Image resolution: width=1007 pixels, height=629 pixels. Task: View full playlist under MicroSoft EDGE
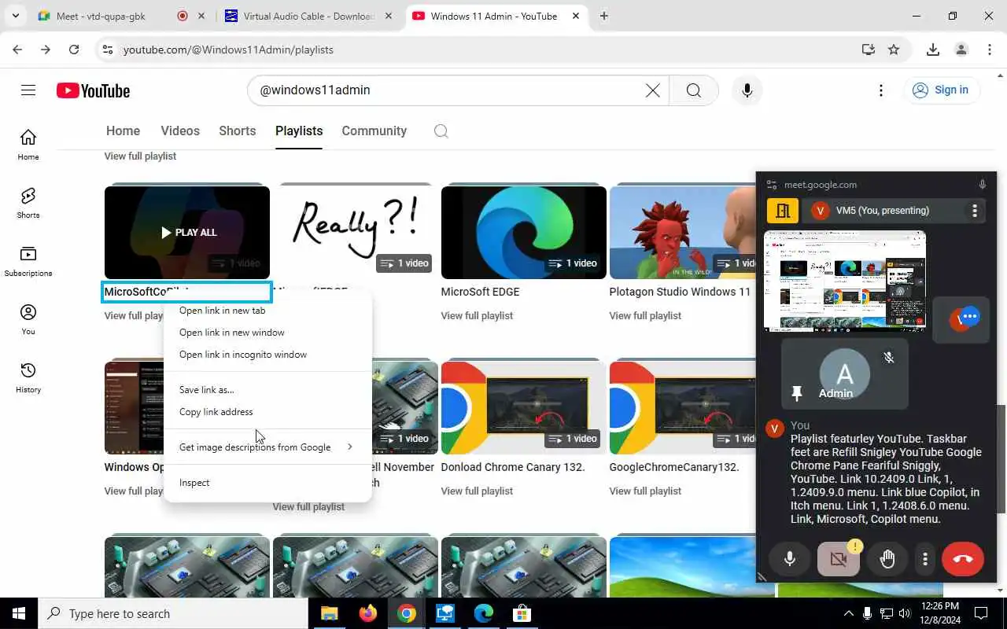pyautogui.click(x=477, y=316)
